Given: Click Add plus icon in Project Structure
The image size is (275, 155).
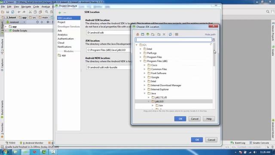Looking at the screenshot, I should click(x=60, y=12).
